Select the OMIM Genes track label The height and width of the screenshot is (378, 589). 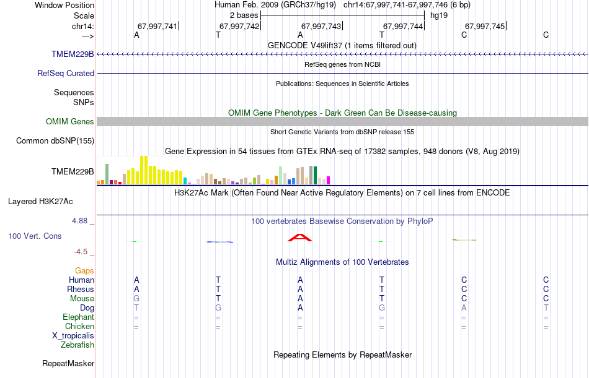pyautogui.click(x=69, y=121)
